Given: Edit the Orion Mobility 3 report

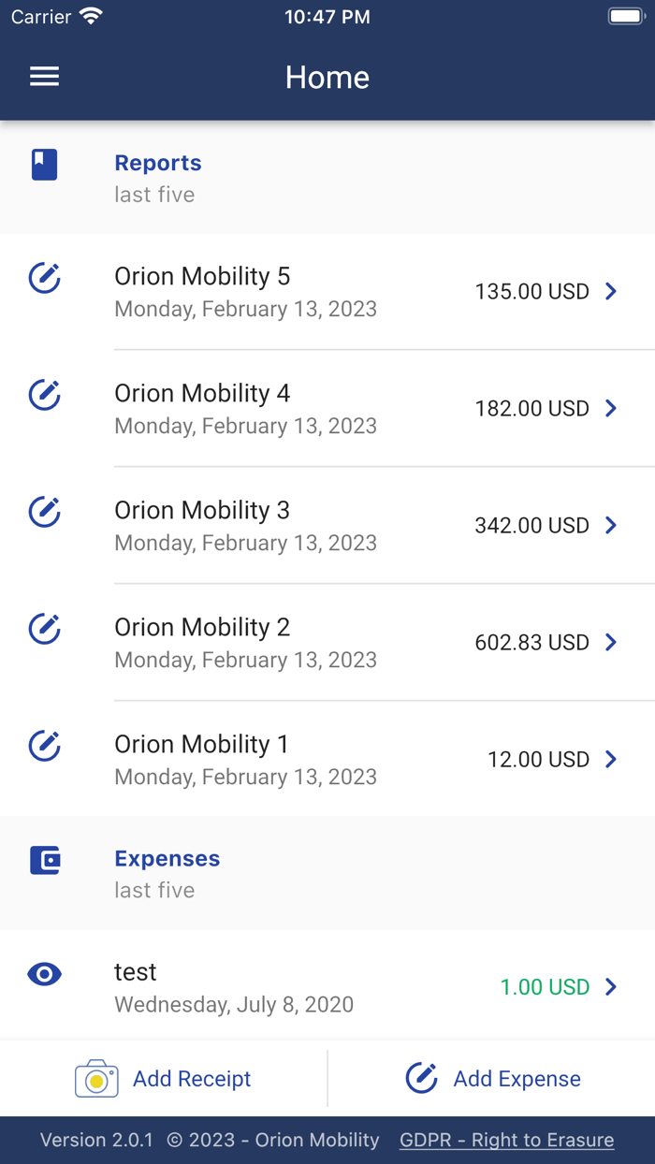Looking at the screenshot, I should 44,512.
